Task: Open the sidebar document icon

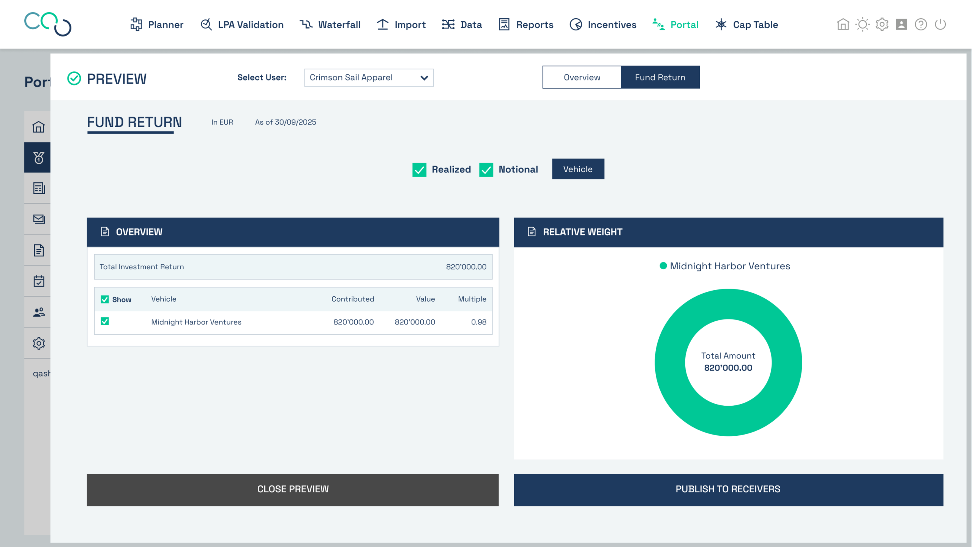Action: [x=39, y=250]
